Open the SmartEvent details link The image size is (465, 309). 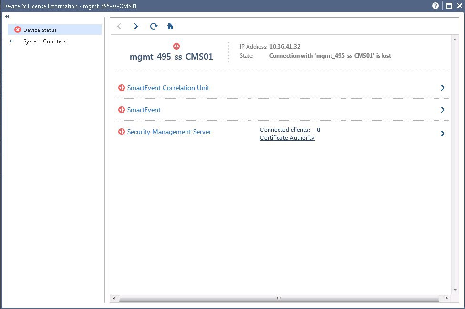click(x=144, y=110)
